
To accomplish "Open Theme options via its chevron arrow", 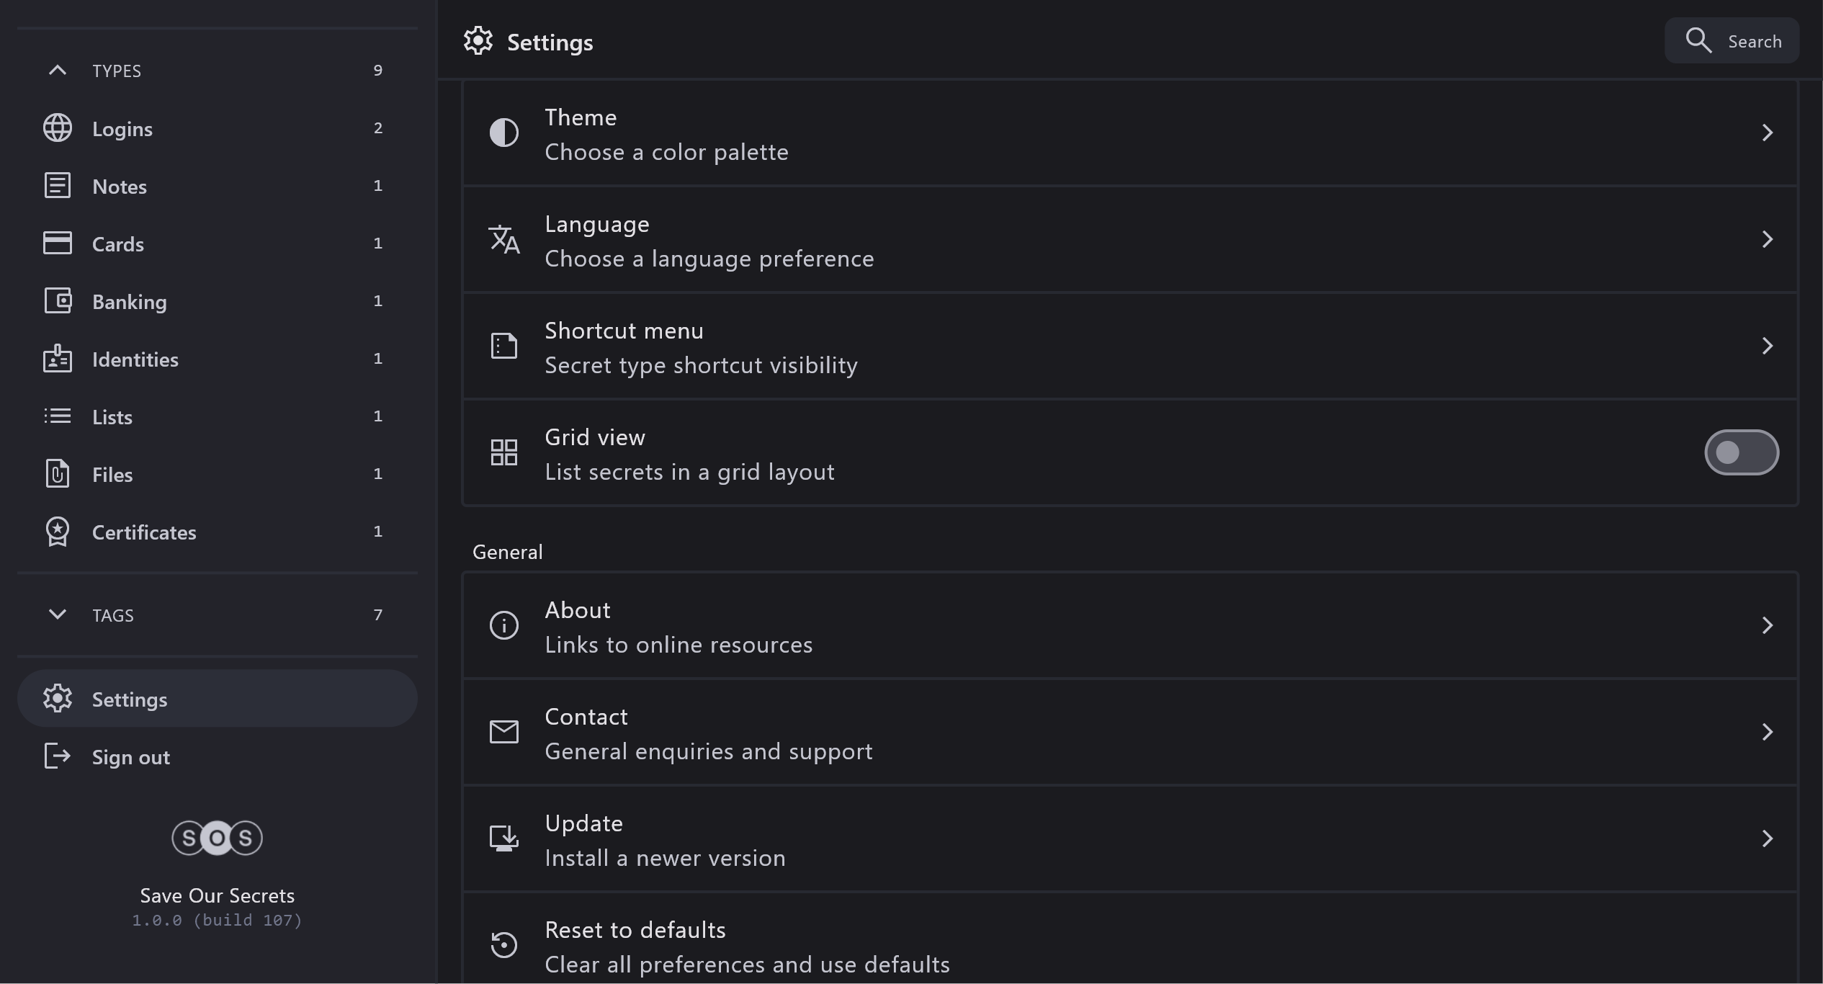I will (1767, 133).
